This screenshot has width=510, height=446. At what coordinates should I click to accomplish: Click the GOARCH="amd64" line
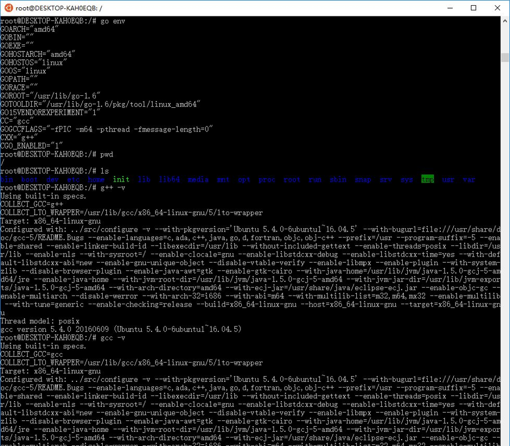29,30
